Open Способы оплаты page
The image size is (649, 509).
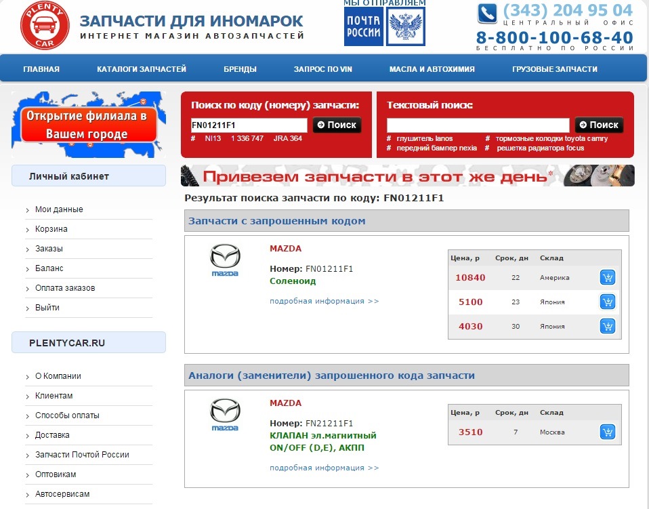[x=67, y=415]
